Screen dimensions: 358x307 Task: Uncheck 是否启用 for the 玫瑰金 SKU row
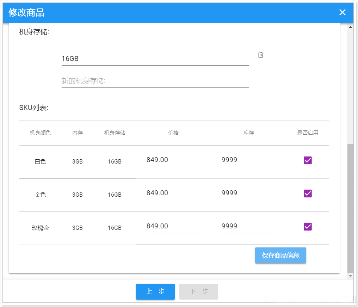click(x=308, y=227)
